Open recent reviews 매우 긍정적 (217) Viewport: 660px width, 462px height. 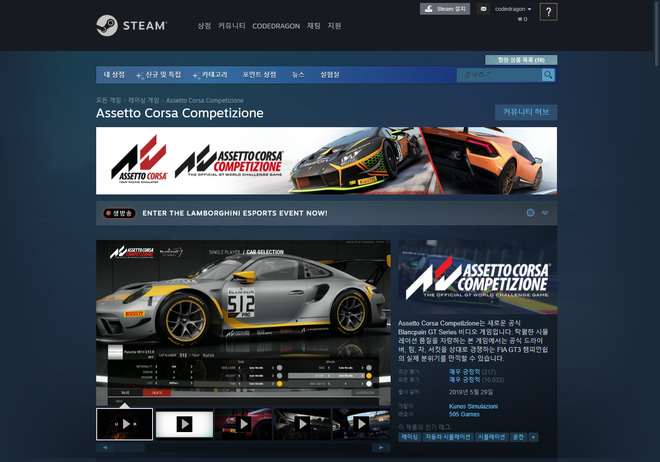click(x=473, y=372)
